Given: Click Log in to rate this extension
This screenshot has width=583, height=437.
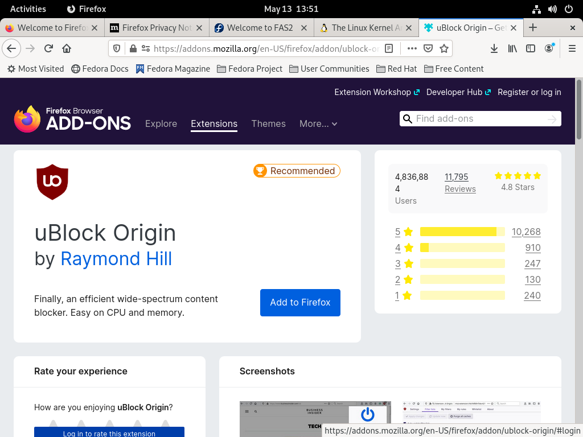Looking at the screenshot, I should 109,432.
